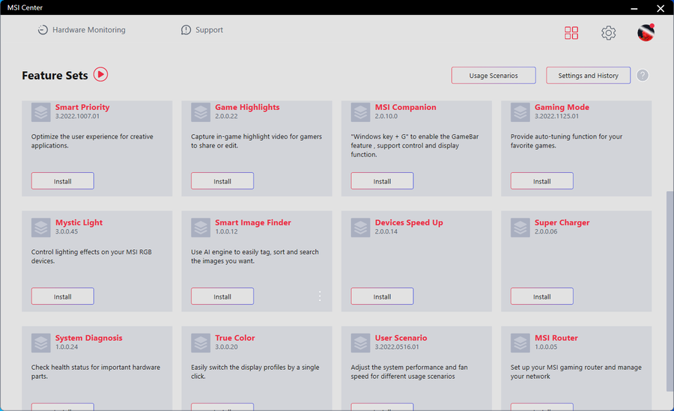Click the MSI Router layers icon
Screen dimensions: 674x411
pos(520,343)
